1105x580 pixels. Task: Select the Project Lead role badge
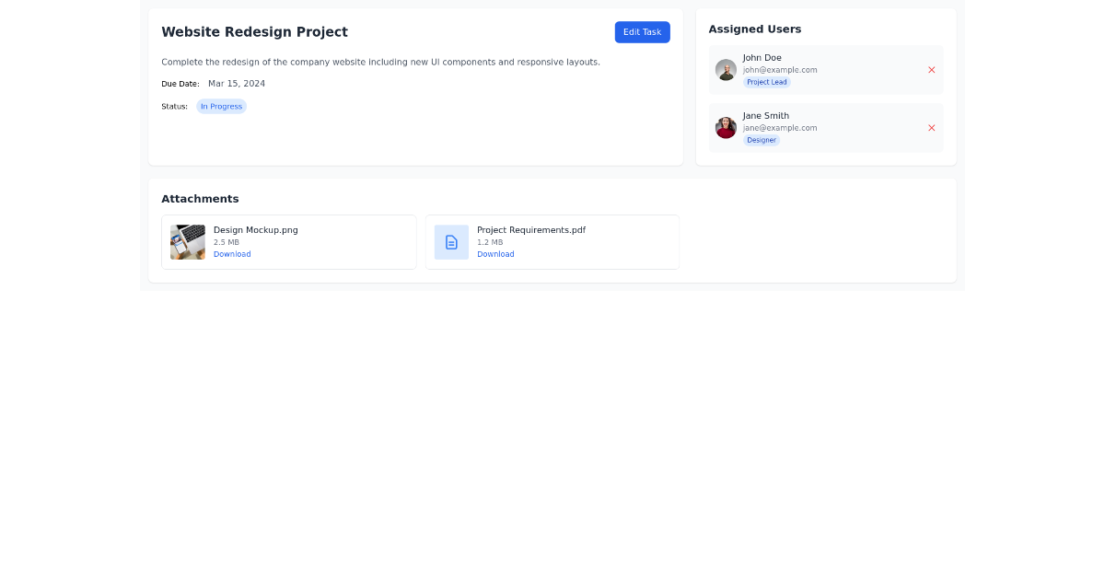tap(766, 82)
